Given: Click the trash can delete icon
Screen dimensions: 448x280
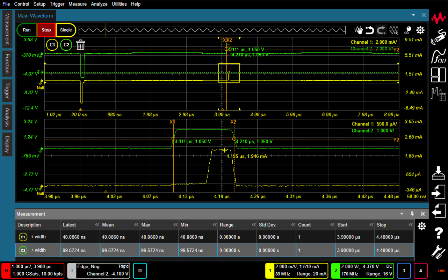Looking at the screenshot, I should coord(80,45).
